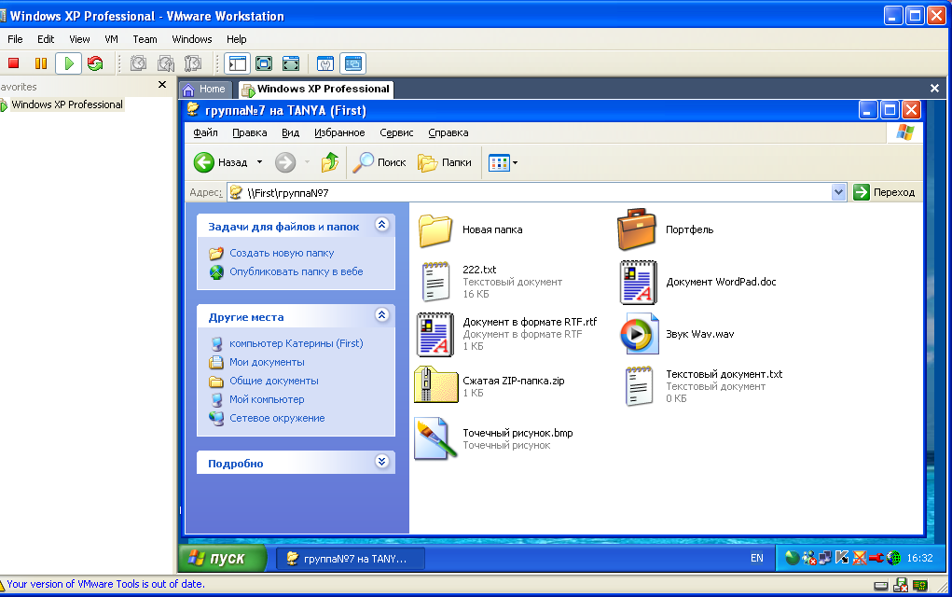
Task: Click the Kaspersky K tray icon
Action: [842, 558]
